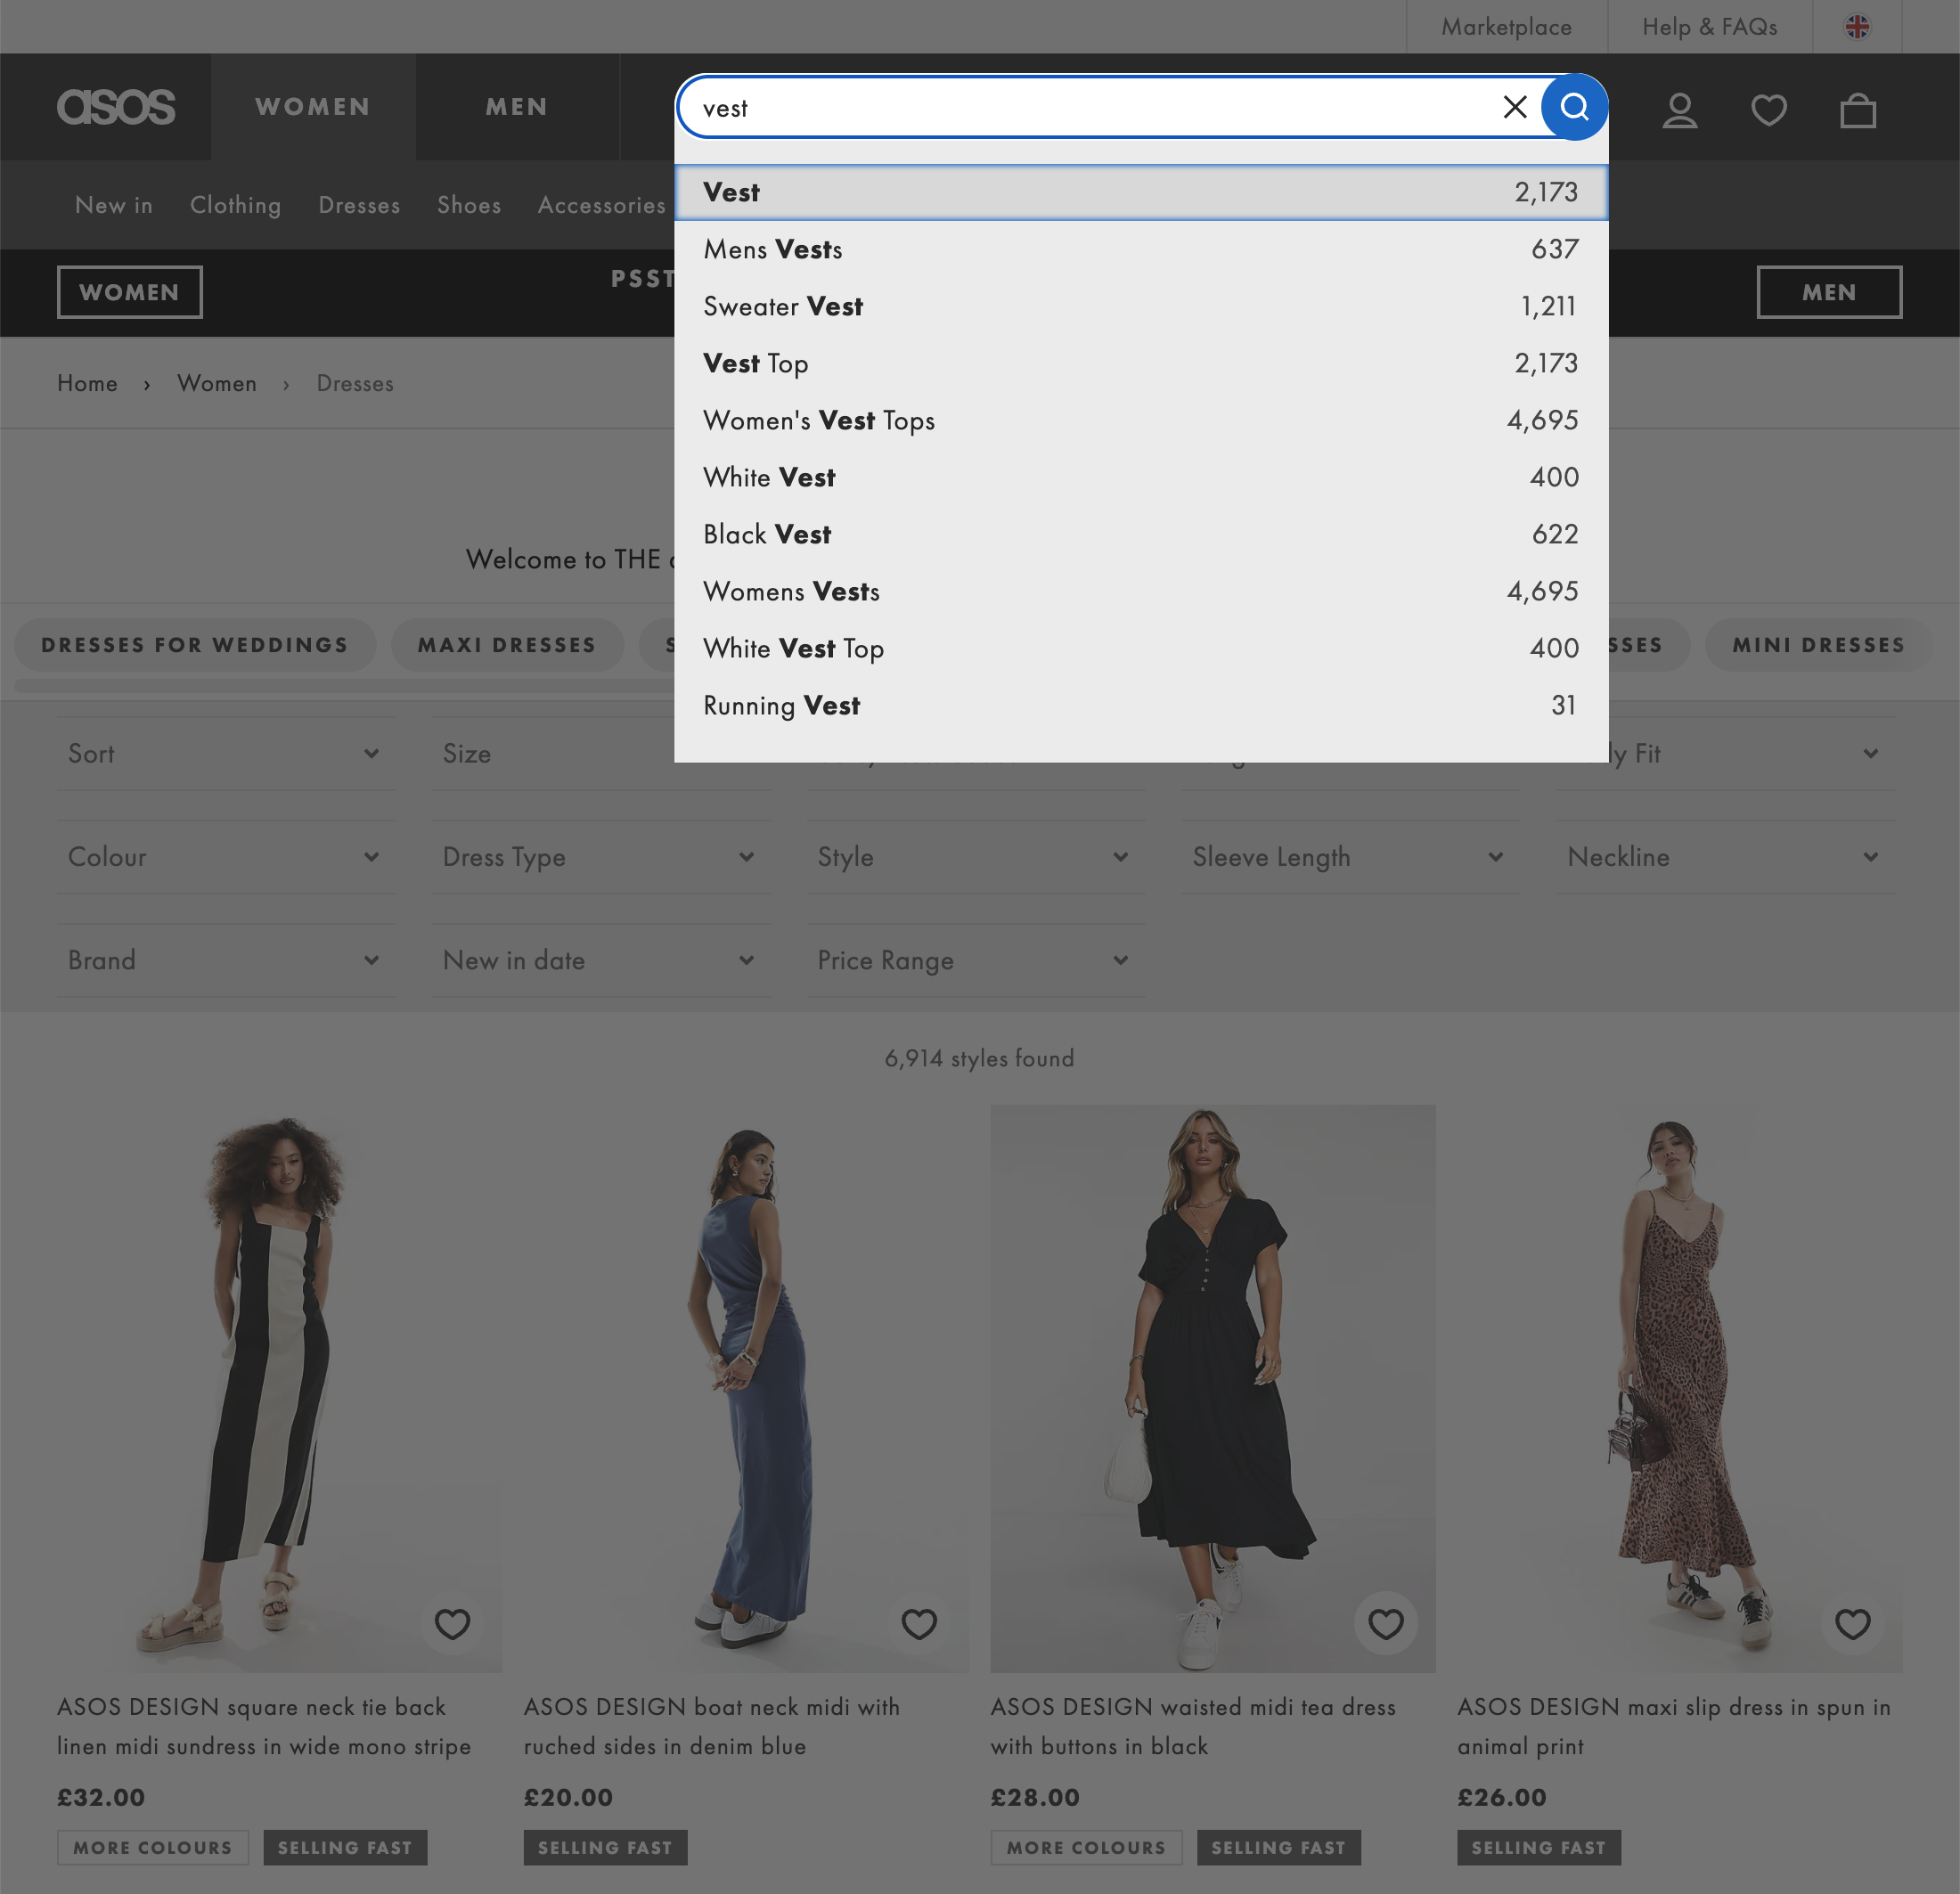Image resolution: width=1960 pixels, height=1894 pixels.
Task: Open the shopping bag icon
Action: point(1857,109)
